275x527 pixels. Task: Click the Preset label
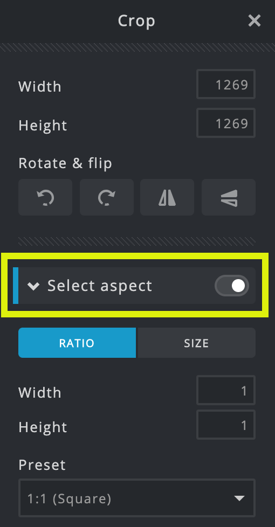tap(42, 465)
